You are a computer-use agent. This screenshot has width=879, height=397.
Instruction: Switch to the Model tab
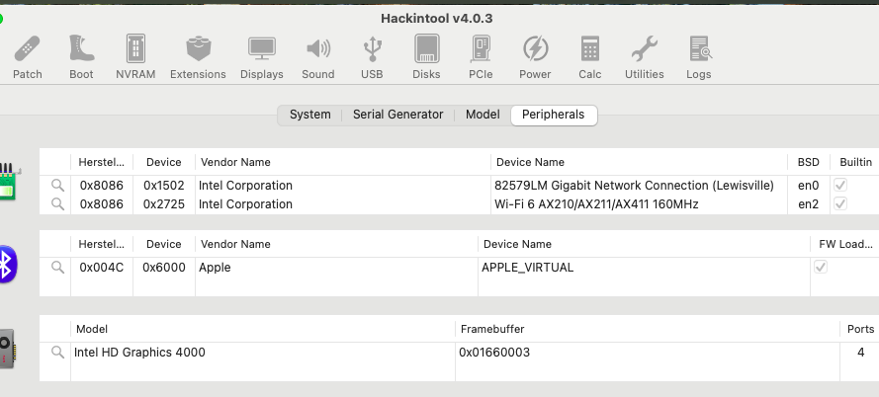tap(483, 115)
